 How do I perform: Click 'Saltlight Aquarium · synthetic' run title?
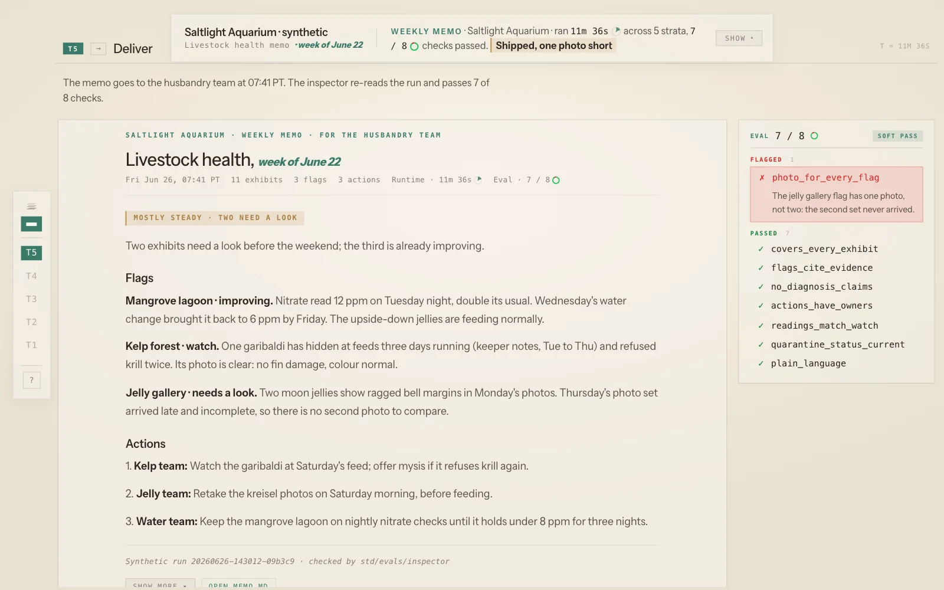(256, 32)
